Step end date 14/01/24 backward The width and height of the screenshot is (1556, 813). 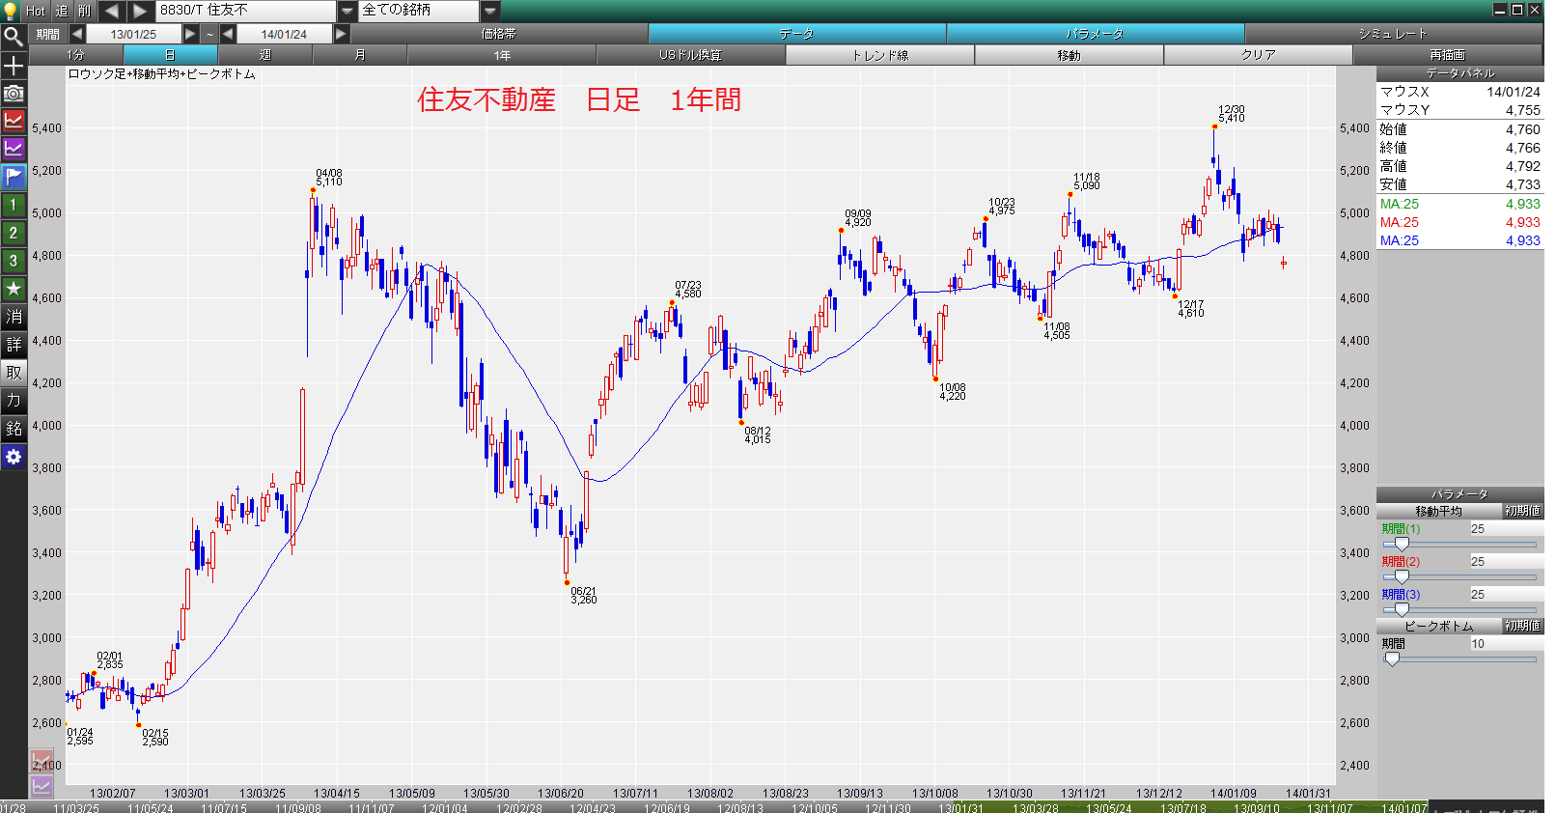[228, 34]
